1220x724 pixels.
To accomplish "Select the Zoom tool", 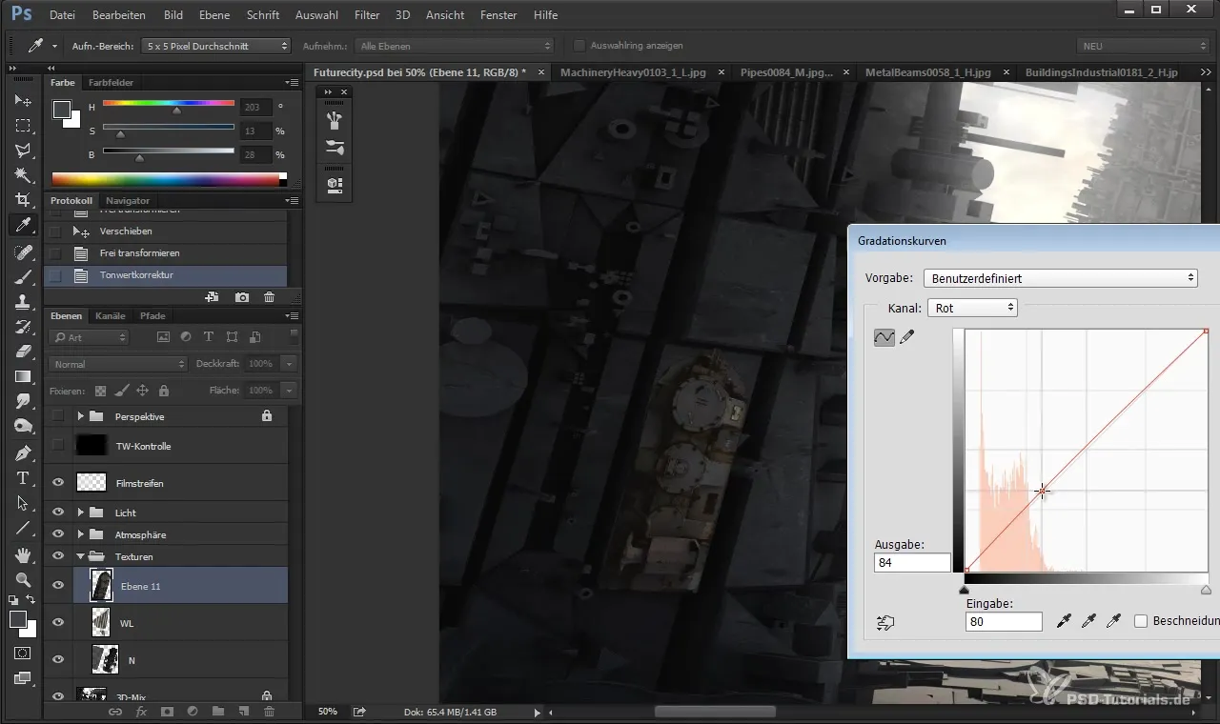I will point(23,579).
